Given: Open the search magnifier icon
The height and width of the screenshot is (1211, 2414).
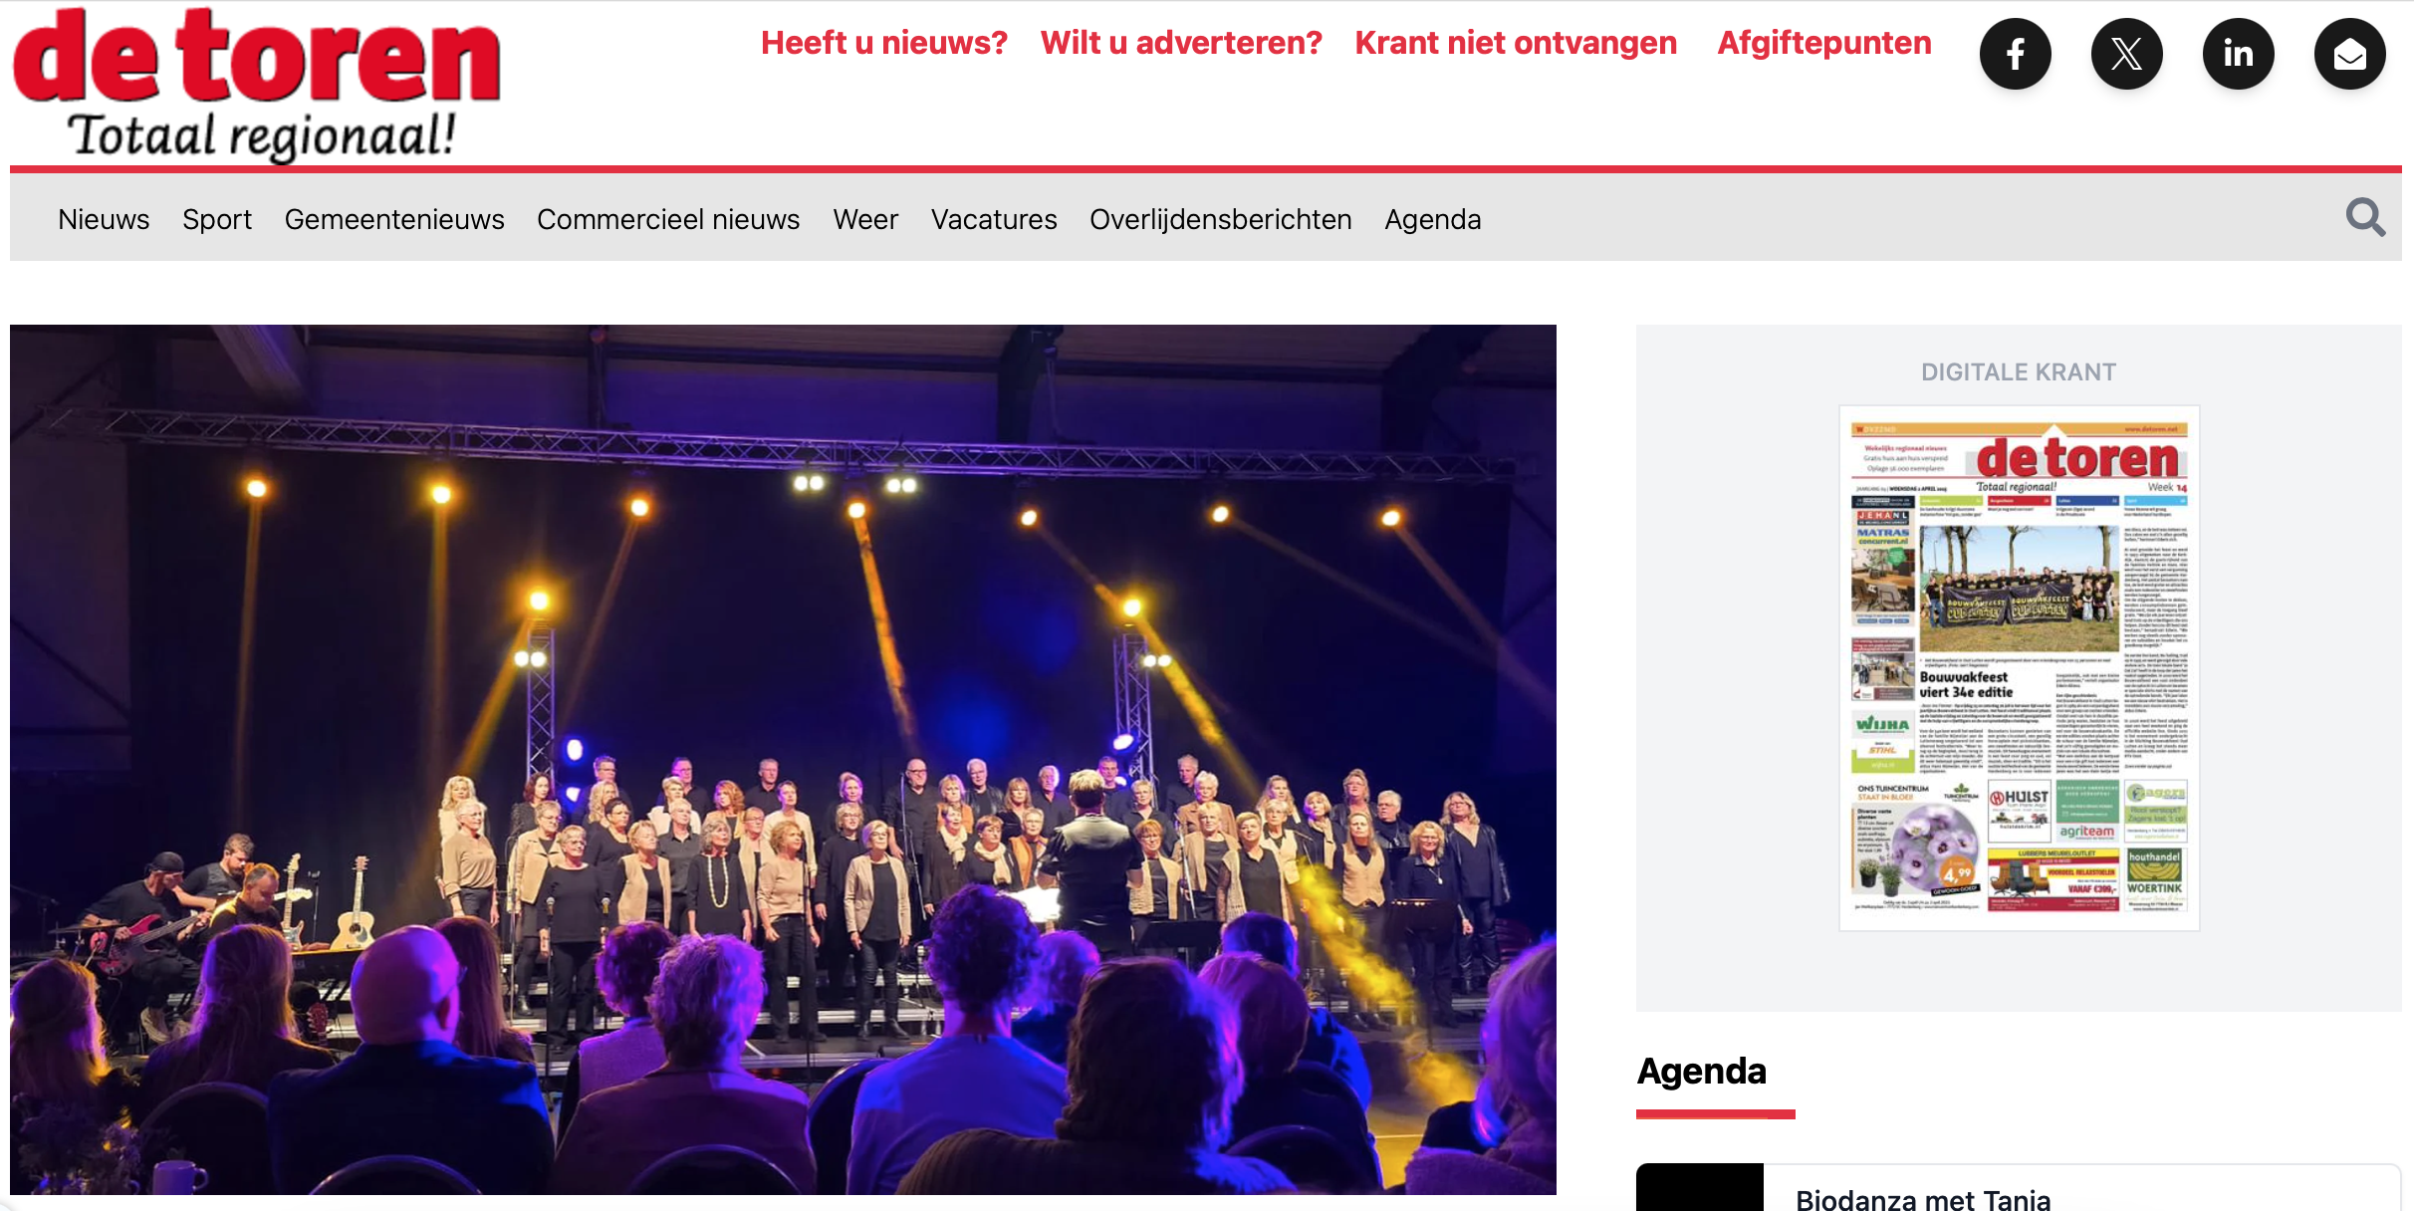Looking at the screenshot, I should [x=2365, y=217].
